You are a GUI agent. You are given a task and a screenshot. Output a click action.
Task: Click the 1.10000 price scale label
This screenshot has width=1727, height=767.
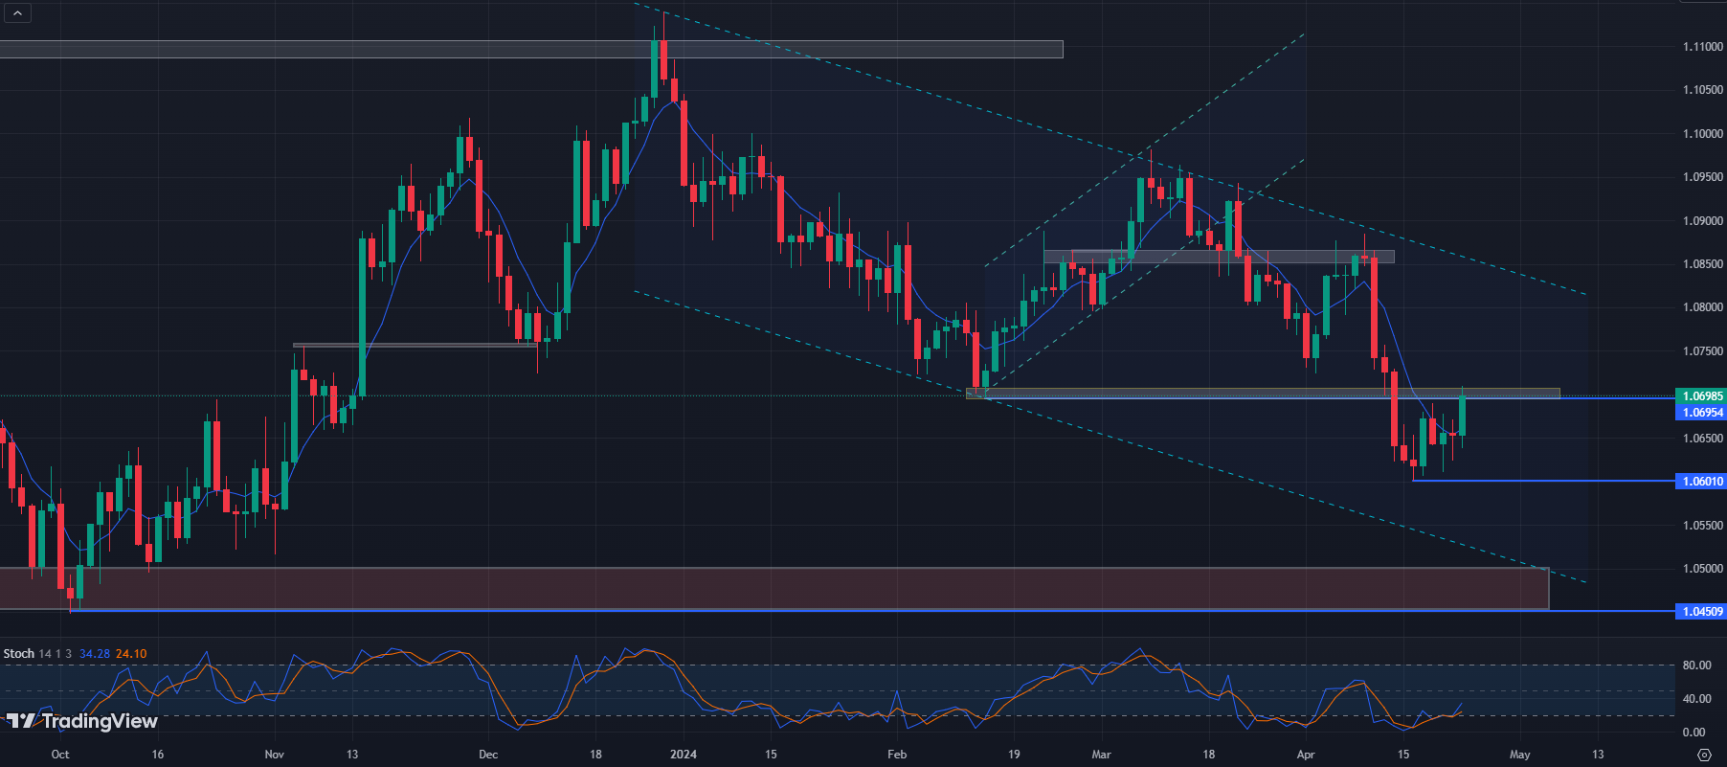1703,134
